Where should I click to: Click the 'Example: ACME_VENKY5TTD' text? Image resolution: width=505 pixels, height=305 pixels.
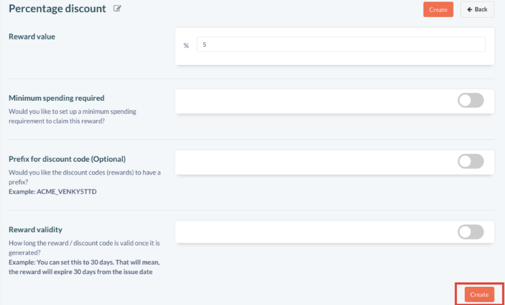click(x=52, y=192)
